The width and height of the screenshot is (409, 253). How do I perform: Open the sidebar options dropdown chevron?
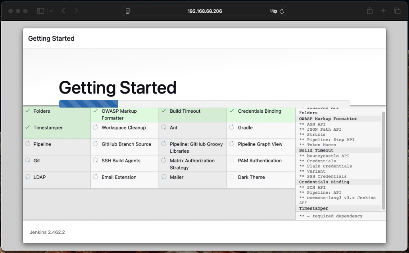pos(51,11)
